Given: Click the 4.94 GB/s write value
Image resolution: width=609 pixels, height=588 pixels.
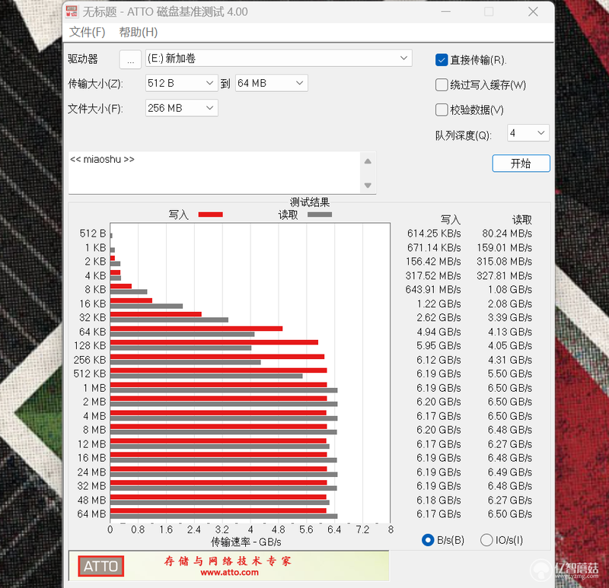Looking at the screenshot, I should click(x=438, y=332).
